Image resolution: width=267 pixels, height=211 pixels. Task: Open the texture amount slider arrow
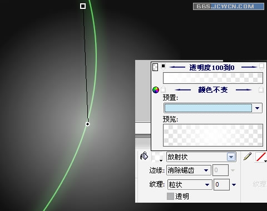(234, 185)
